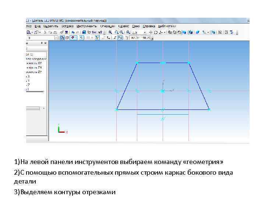Click the Zoom out magnifier icon

(x=128, y=32)
